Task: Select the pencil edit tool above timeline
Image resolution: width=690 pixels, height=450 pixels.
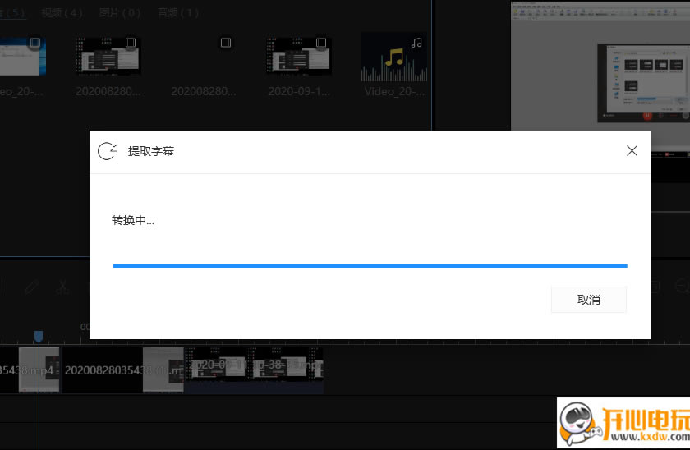Action: (31, 287)
